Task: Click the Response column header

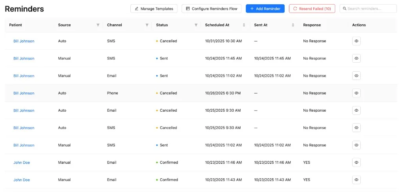Action: 312,25
